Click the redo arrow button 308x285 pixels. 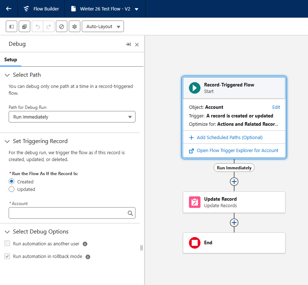[49, 26]
